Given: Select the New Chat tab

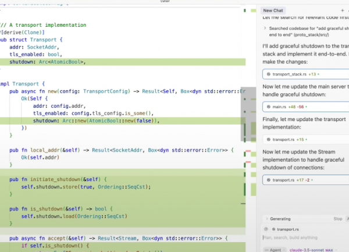Looking at the screenshot, I should 273,10.
